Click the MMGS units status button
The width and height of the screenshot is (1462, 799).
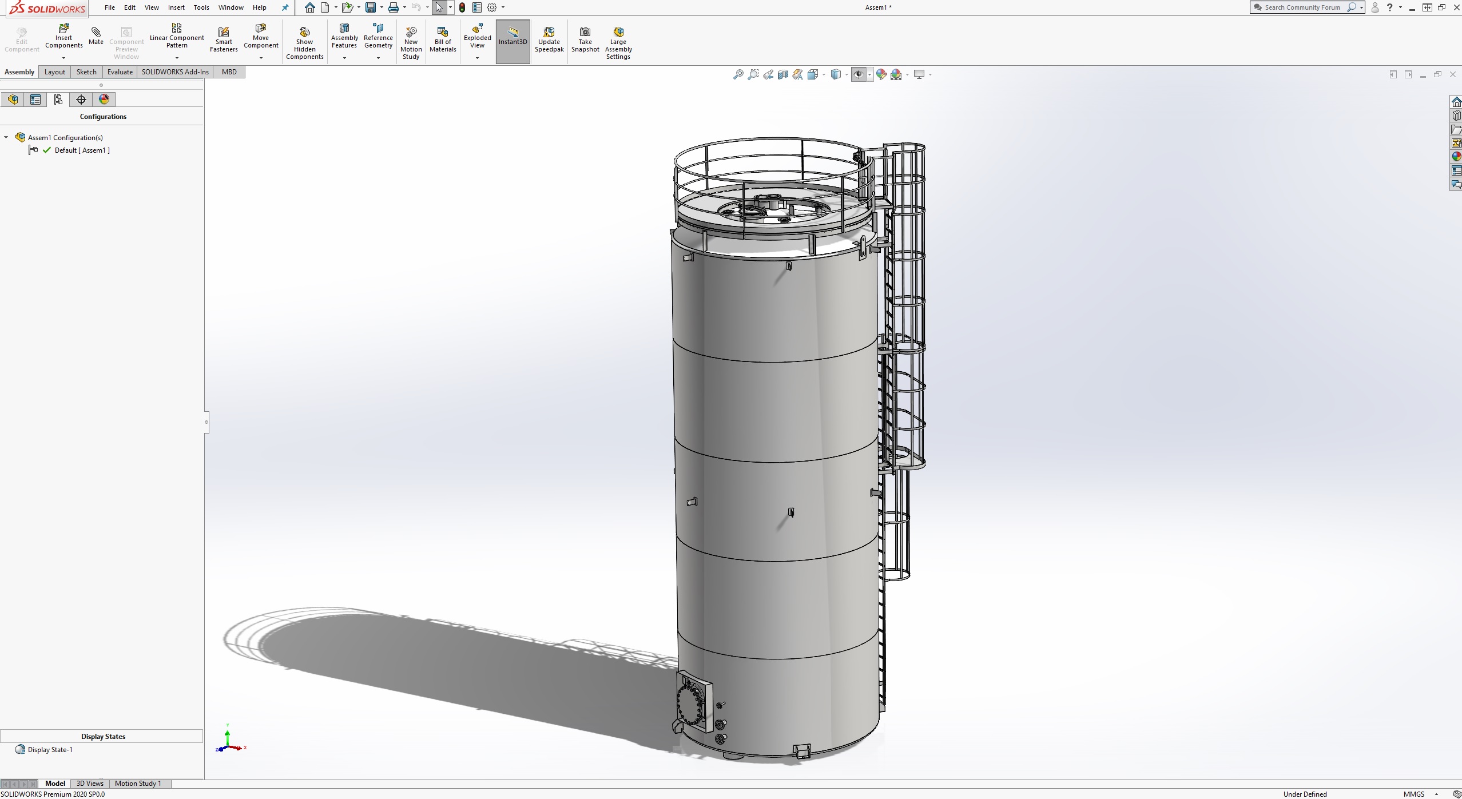coord(1414,794)
